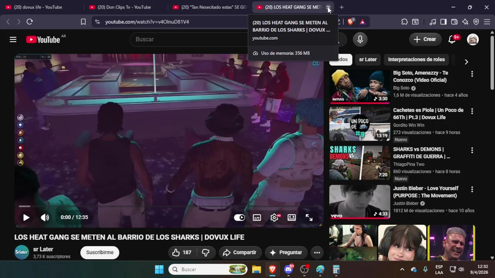Toggle subtitles in the player
This screenshot has height=278, width=495.
pos(257,217)
